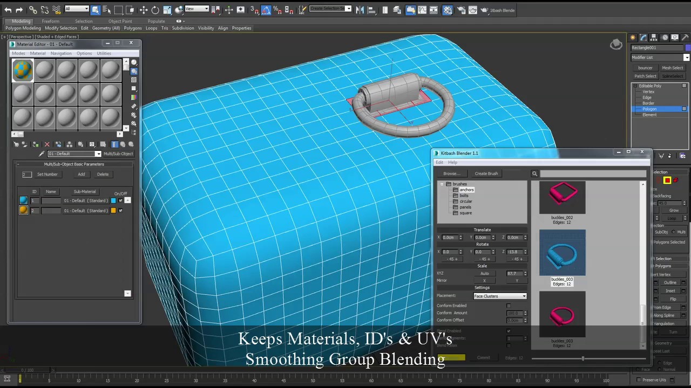The image size is (691, 388).
Task: Toggle Preserve UVs checkbox
Action: (x=638, y=380)
